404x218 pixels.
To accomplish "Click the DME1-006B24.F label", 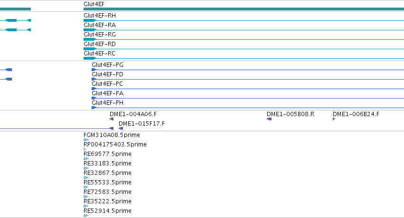I will (x=356, y=114).
